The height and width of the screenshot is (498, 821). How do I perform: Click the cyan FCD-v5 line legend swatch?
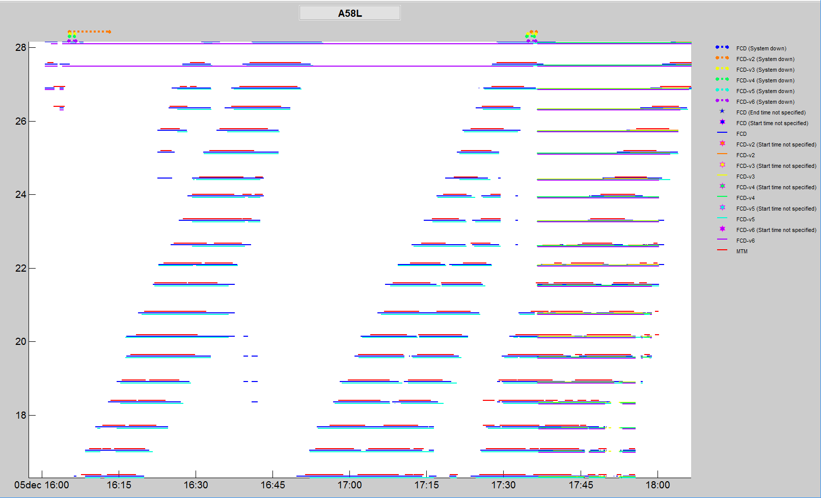click(722, 218)
